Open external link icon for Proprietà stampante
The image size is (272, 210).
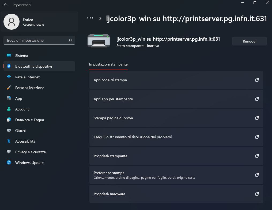(x=257, y=156)
